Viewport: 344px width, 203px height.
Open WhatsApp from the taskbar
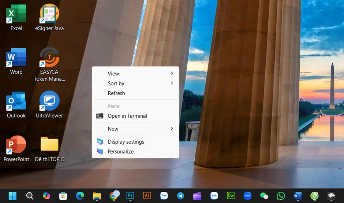(x=281, y=196)
